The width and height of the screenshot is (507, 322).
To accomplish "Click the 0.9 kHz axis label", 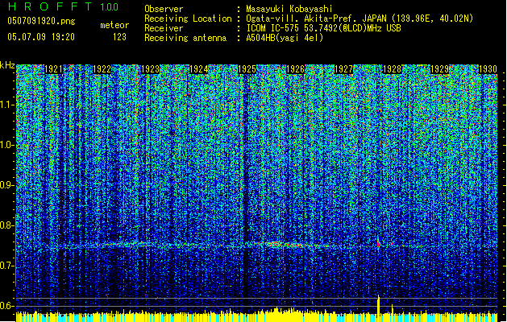I will click(x=7, y=185).
